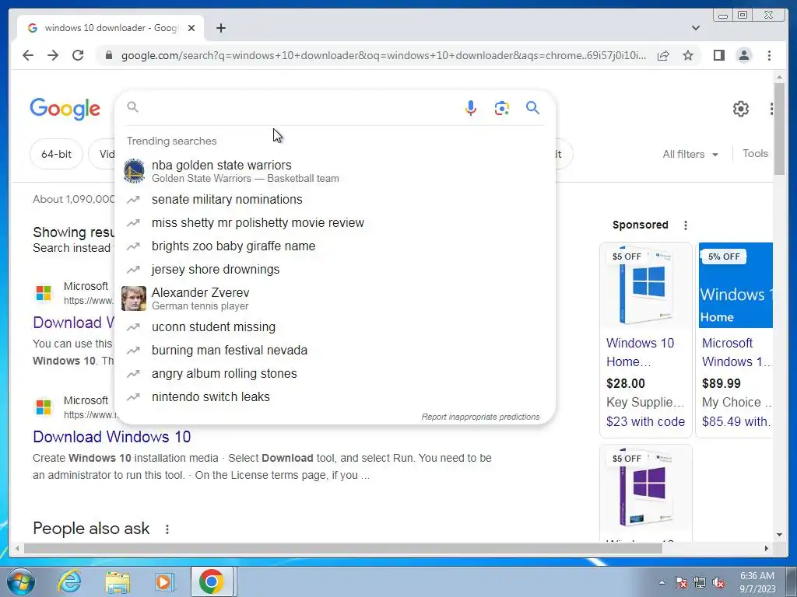Open the taskbar clock showing 6:36 AM
The image size is (797, 597).
pos(757,581)
